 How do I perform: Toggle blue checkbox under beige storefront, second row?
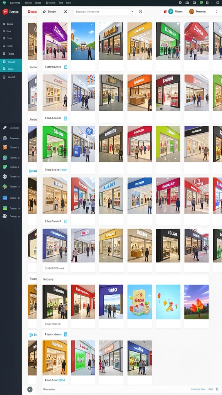click(x=66, y=118)
